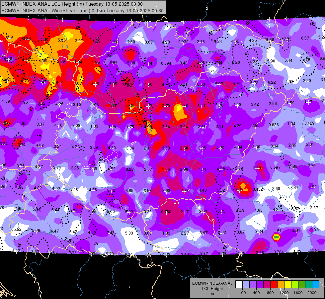The height and width of the screenshot is (299, 325).
Task: Click wind shear value 6.63
Action: click(201, 84)
